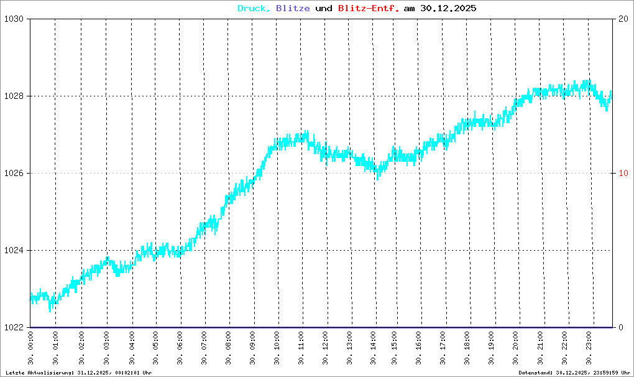Screen dimensions: 634x377
Task: Click the left axis value 1030
Action: [x=14, y=19]
